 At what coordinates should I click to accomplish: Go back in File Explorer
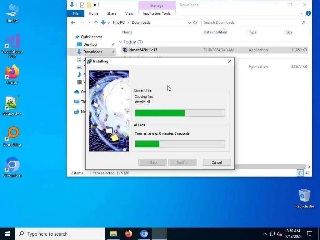73,22
